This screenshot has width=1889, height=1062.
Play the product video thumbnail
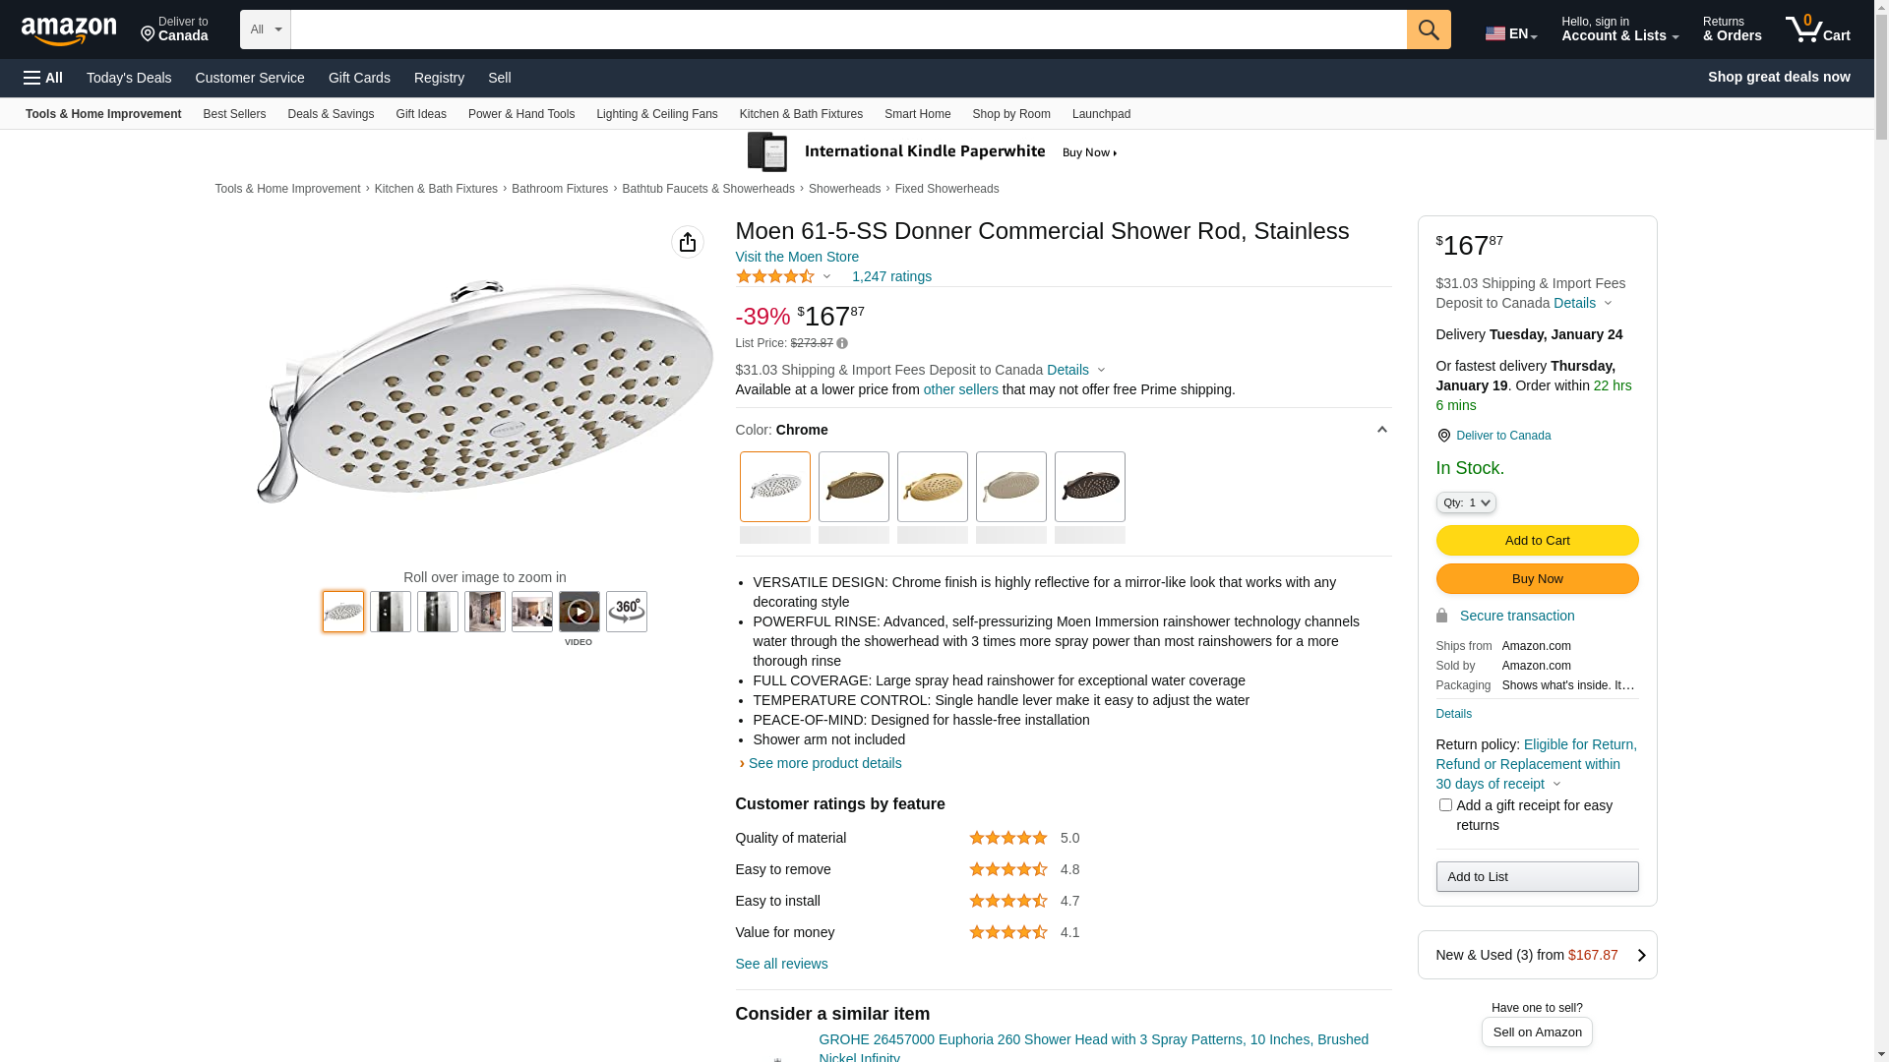(579, 612)
